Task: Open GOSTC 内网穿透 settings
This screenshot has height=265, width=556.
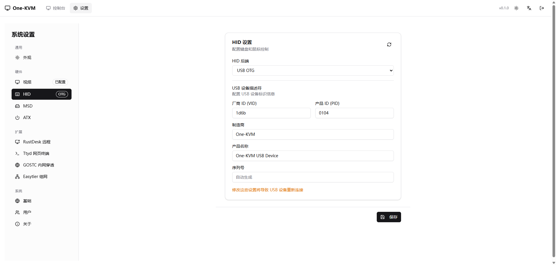Action: tap(38, 165)
